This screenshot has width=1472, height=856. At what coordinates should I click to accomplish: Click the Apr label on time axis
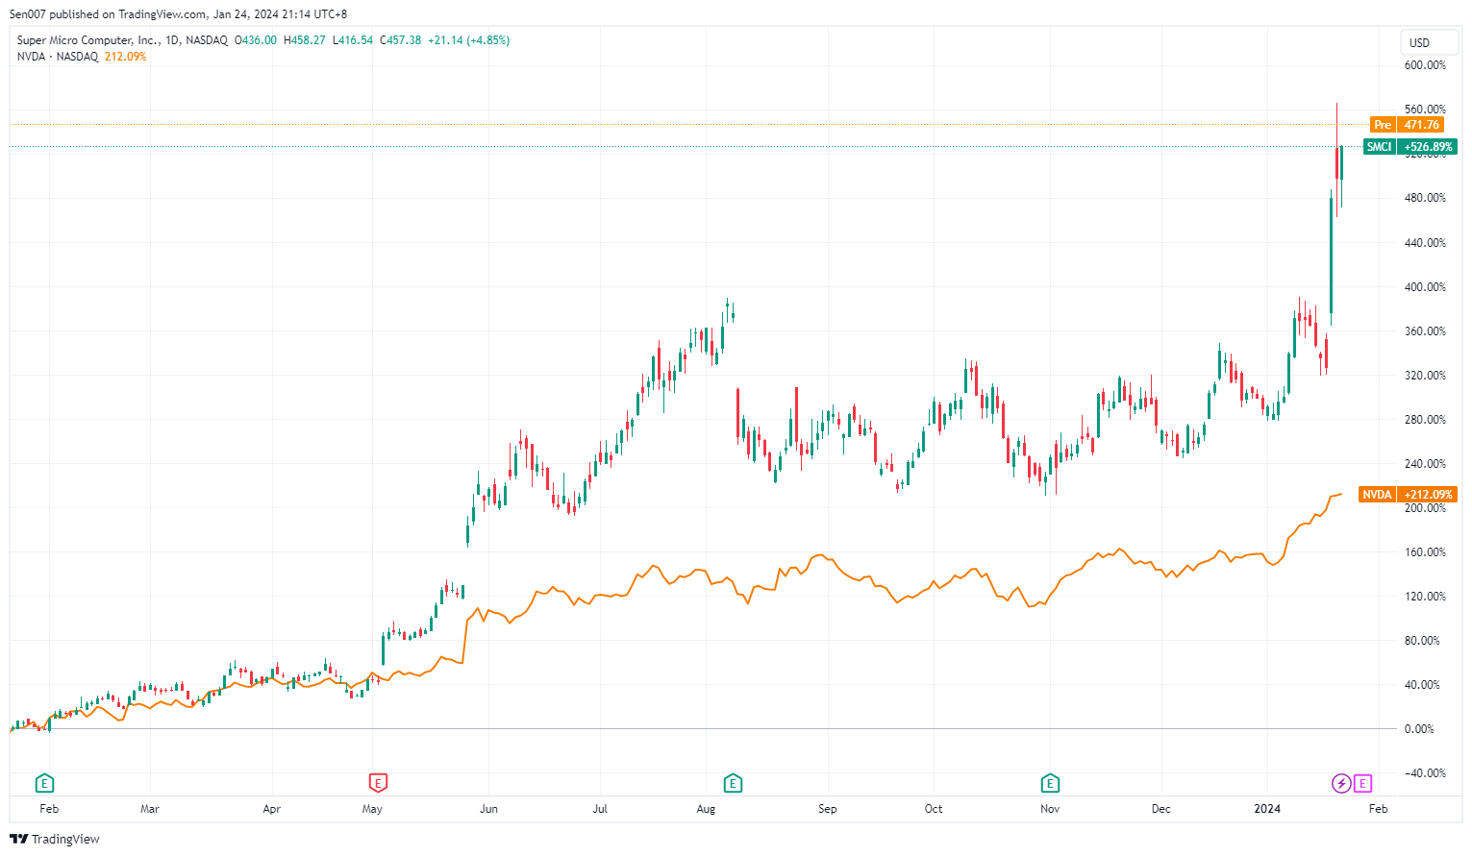272,809
